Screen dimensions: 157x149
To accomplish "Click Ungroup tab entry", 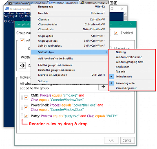I will (x=70, y=36).
